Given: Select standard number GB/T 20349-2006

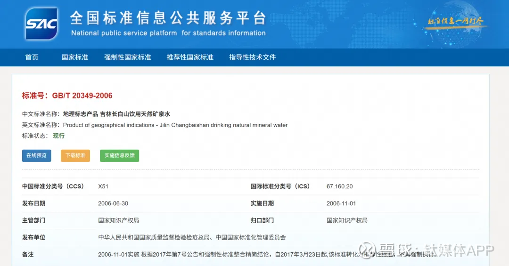Looking at the screenshot, I should point(82,96).
